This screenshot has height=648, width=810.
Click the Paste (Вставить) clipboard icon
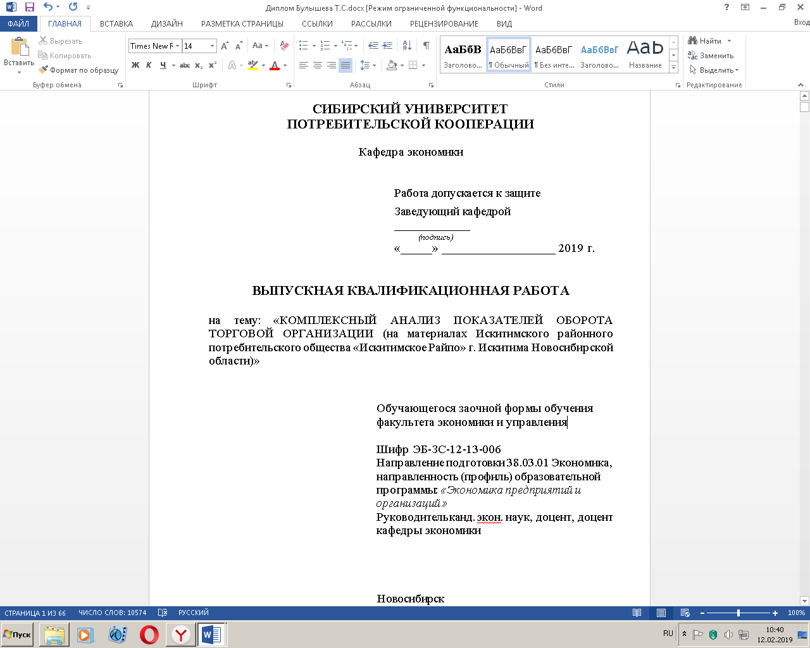(20, 47)
